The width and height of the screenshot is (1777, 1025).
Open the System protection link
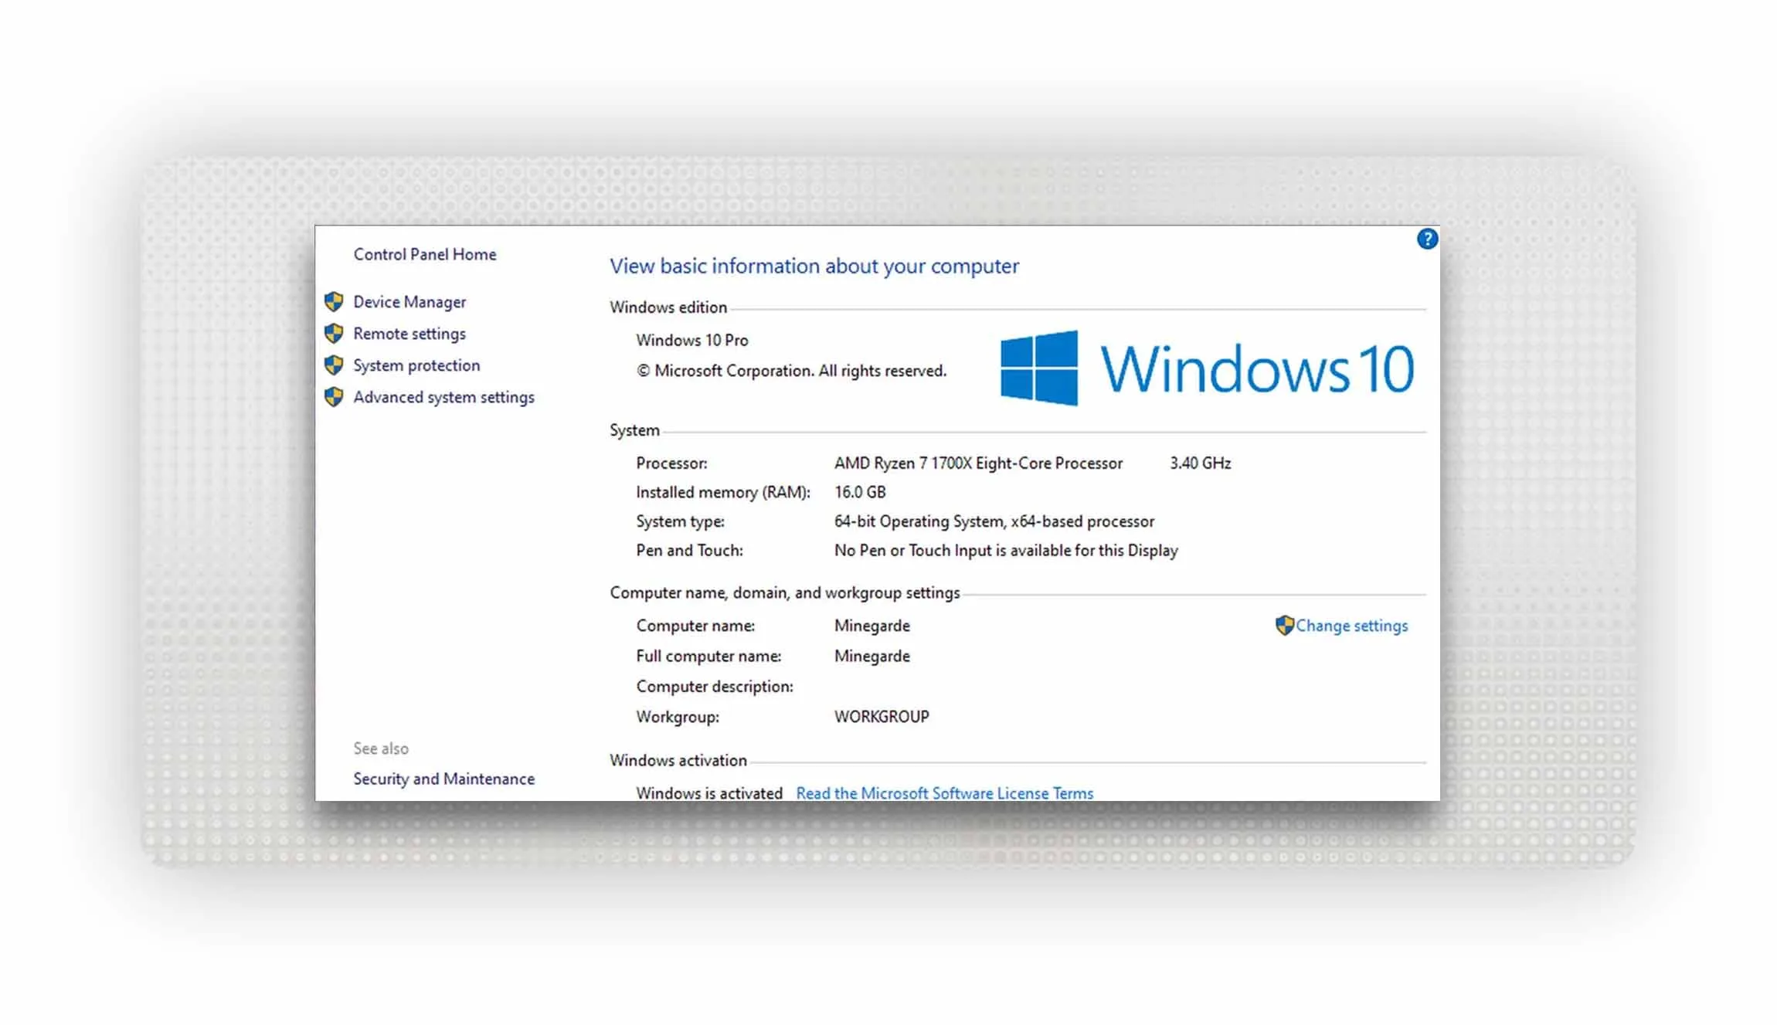[416, 365]
